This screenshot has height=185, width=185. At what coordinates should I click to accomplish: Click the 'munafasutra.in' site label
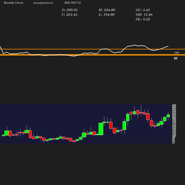tap(43, 3)
